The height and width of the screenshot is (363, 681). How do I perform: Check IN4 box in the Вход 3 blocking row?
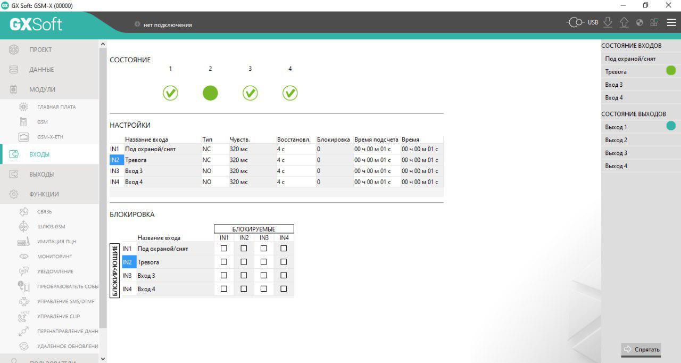[284, 275]
